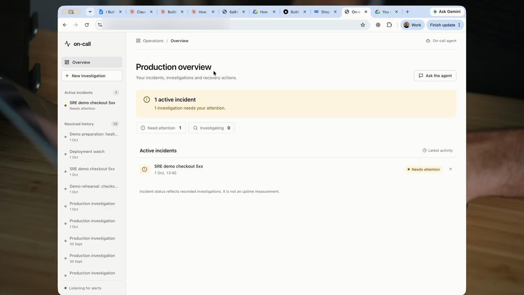Filter by Investigating

212,128
